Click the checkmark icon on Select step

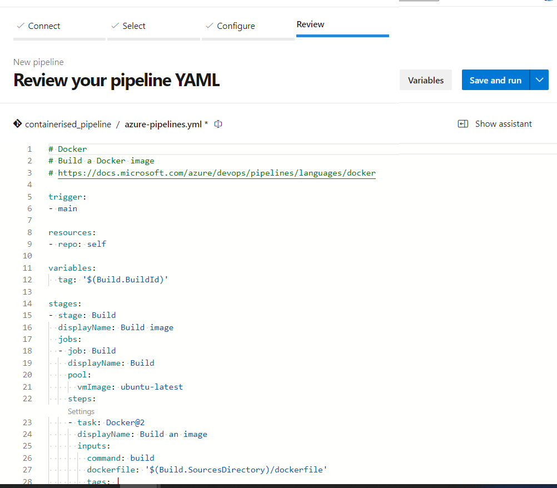[115, 26]
